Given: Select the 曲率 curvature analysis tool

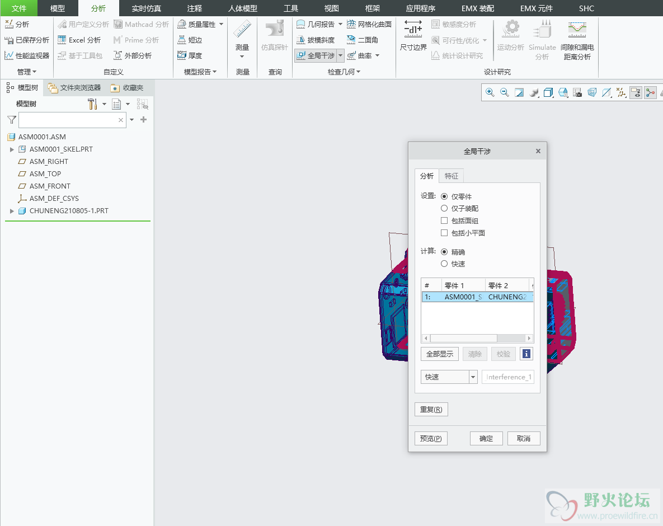Looking at the screenshot, I should tap(359, 55).
